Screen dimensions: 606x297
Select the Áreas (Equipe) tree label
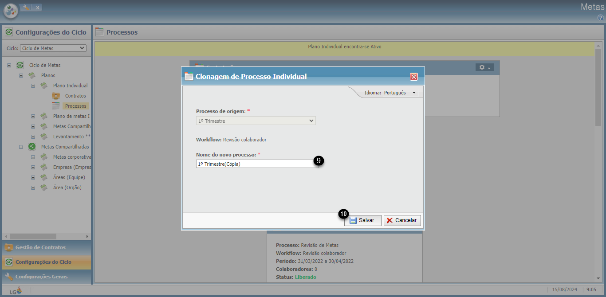click(69, 177)
